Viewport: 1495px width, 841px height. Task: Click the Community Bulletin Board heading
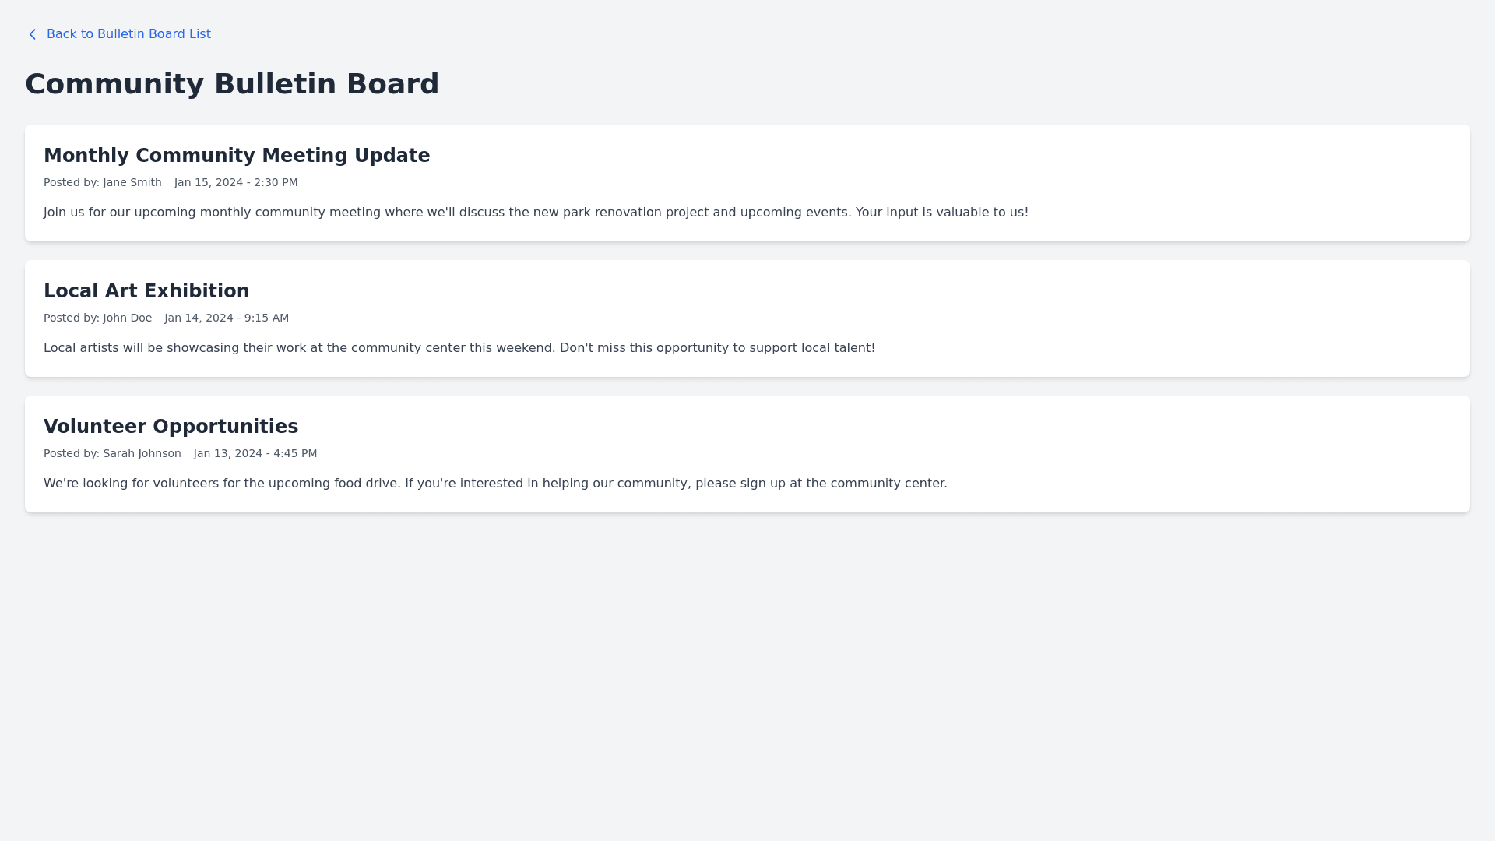click(232, 84)
